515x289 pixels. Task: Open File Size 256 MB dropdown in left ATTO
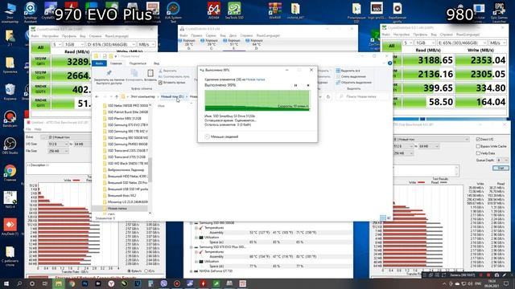click(58, 151)
